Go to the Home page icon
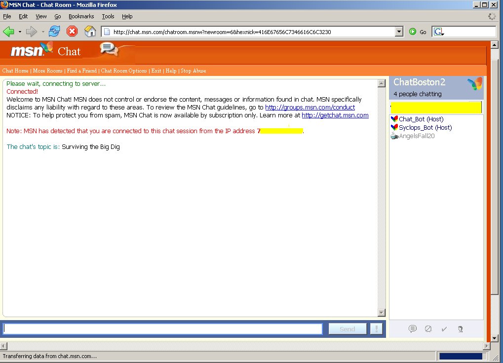 click(x=90, y=32)
